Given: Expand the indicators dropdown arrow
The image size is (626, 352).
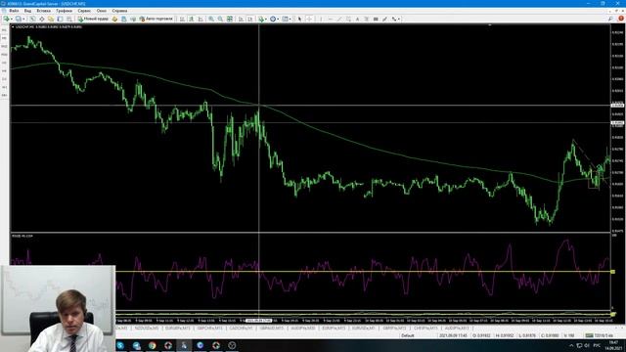Looking at the screenshot, I should pyautogui.click(x=266, y=19).
